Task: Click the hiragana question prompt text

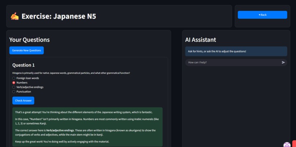Action: [x=71, y=73]
